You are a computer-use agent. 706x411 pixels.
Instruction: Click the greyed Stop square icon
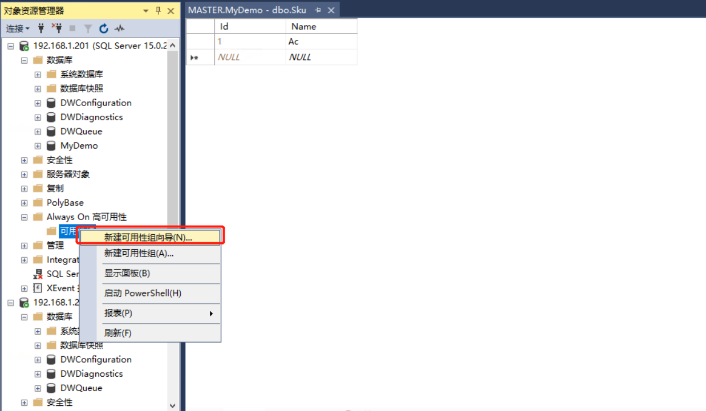[72, 28]
